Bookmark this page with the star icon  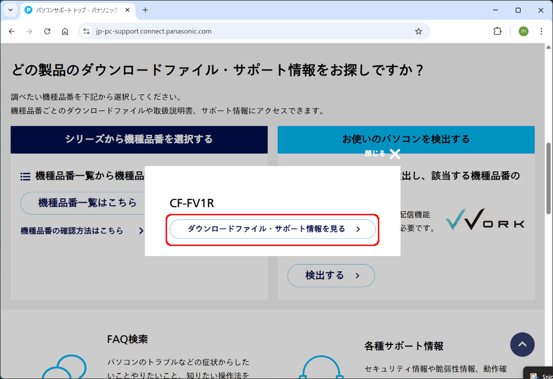pyautogui.click(x=419, y=31)
